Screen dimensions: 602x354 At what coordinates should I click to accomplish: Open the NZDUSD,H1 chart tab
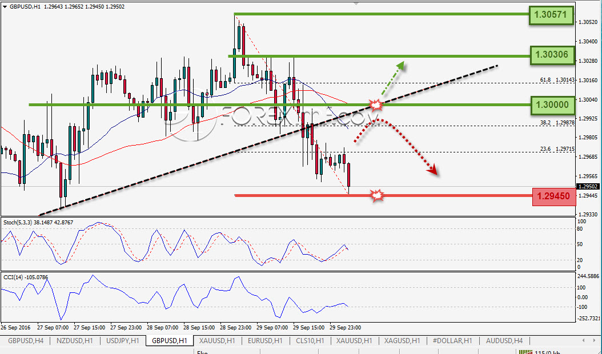74,340
